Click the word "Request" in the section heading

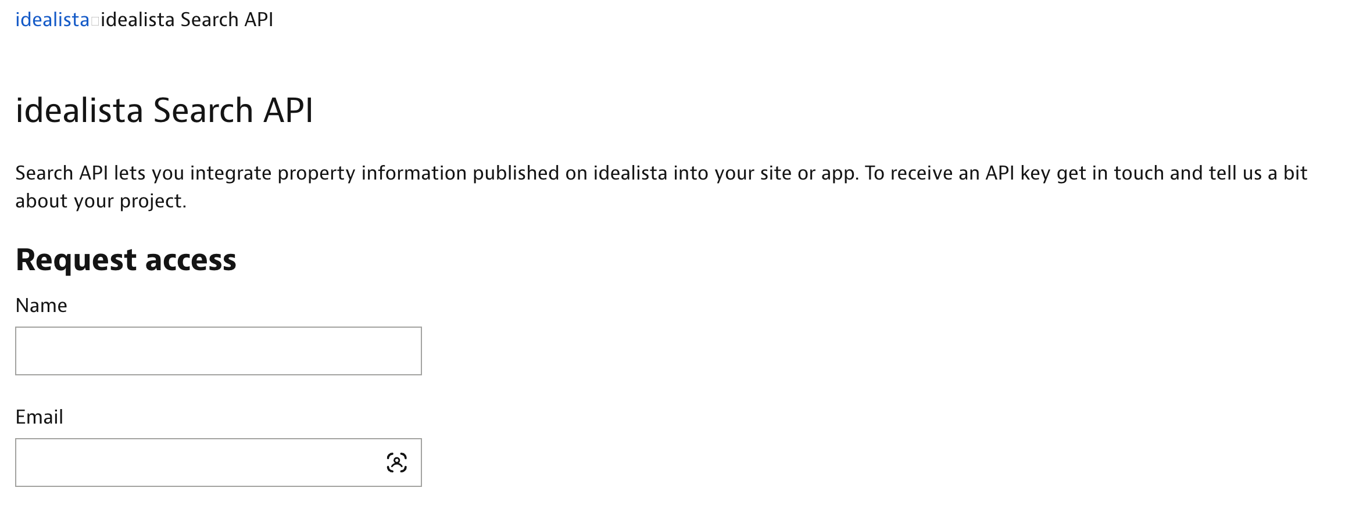[x=76, y=260]
